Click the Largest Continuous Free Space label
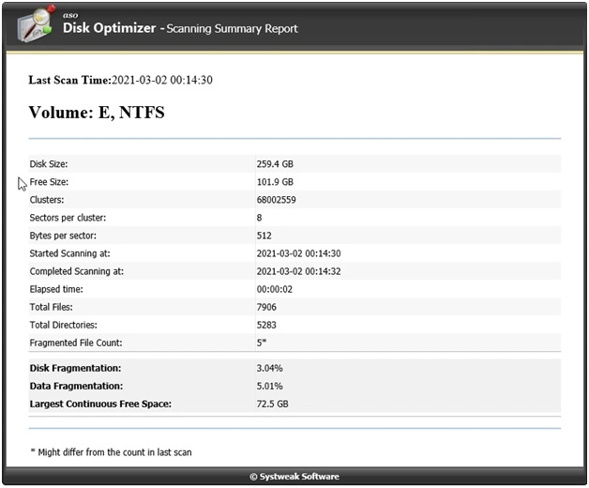 point(100,404)
